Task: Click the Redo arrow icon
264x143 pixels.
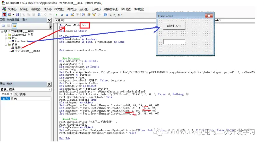Action: (50, 15)
